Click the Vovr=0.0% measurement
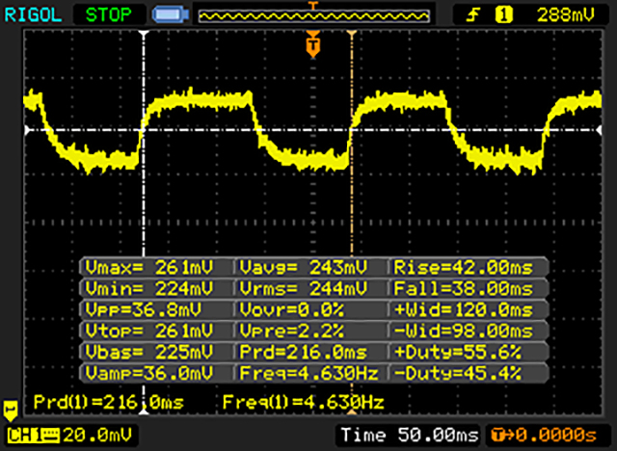617x451 pixels. pos(291,310)
